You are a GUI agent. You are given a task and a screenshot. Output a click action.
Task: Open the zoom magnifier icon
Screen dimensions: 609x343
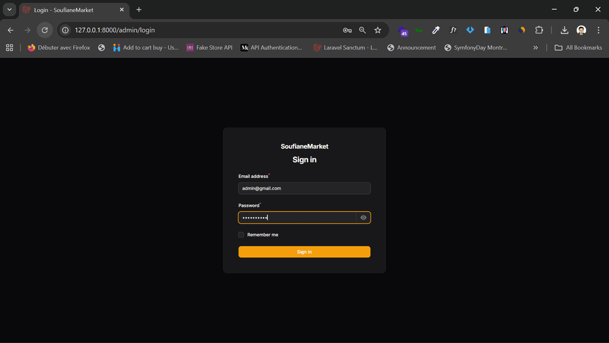coord(362,30)
